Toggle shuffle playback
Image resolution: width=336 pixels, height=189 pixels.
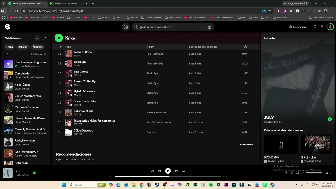tap(153, 171)
